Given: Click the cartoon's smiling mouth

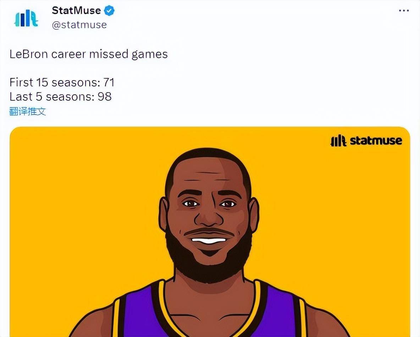Looking at the screenshot, I should click(209, 239).
